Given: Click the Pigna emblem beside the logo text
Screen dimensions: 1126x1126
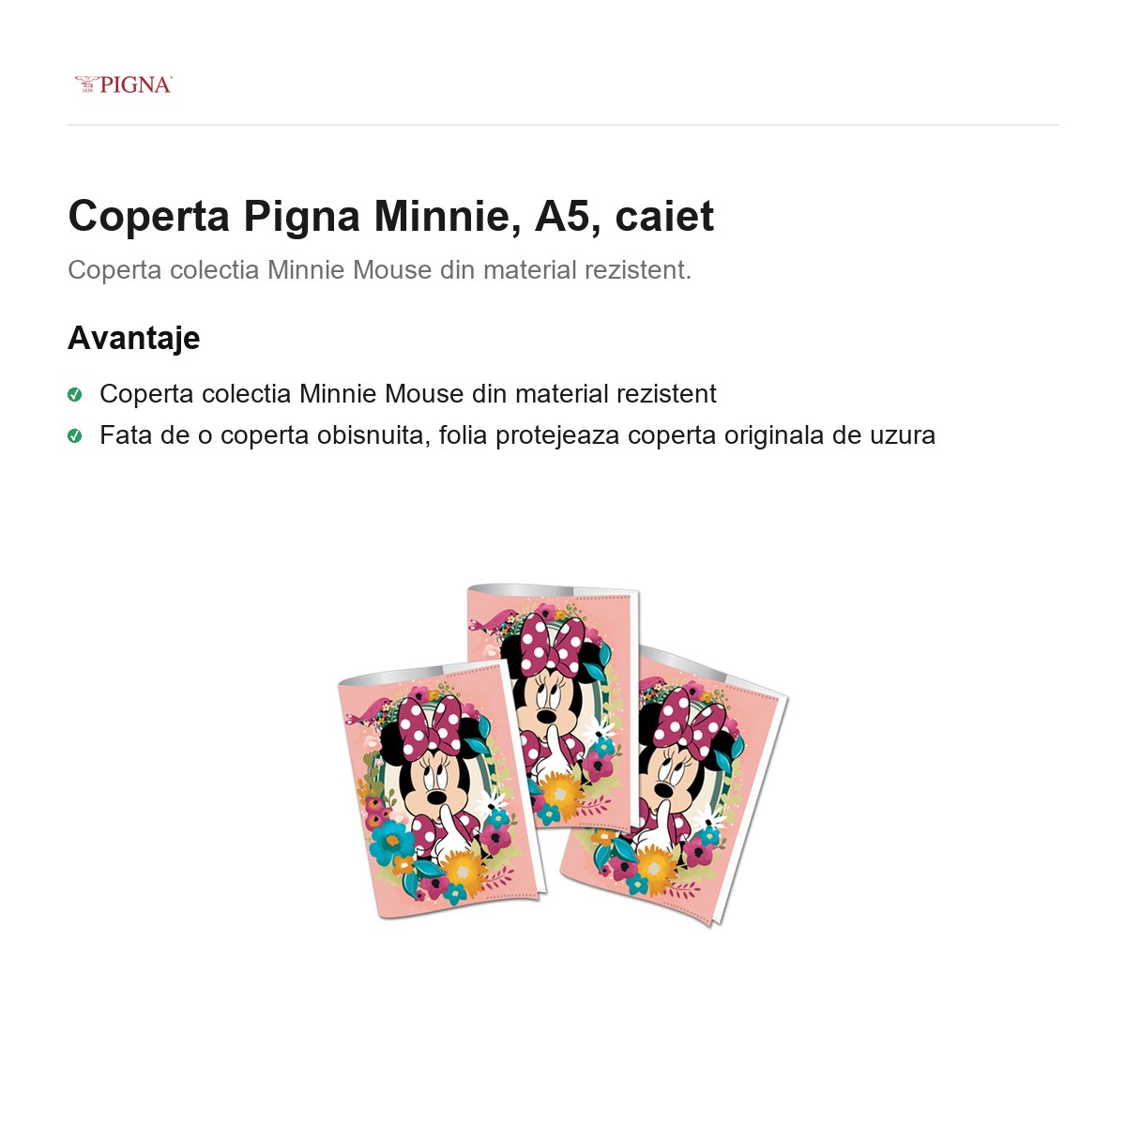Looking at the screenshot, I should [86, 84].
